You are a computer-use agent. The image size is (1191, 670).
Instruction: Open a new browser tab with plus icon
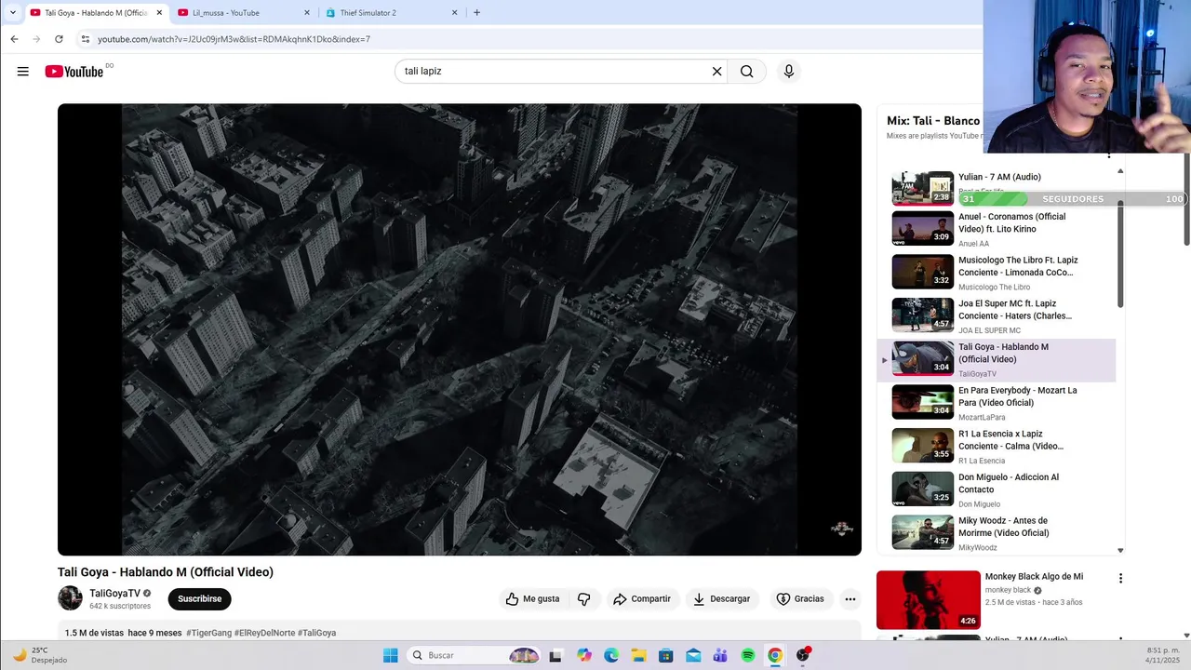pos(476,12)
